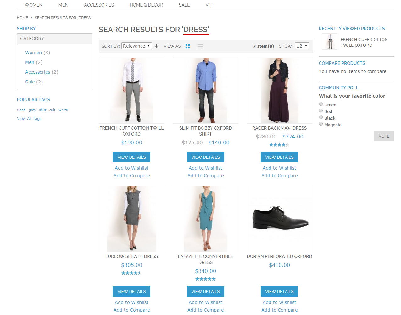Screen dimensions: 401x315
Task: Click the white popular tag
Action: tap(63, 110)
